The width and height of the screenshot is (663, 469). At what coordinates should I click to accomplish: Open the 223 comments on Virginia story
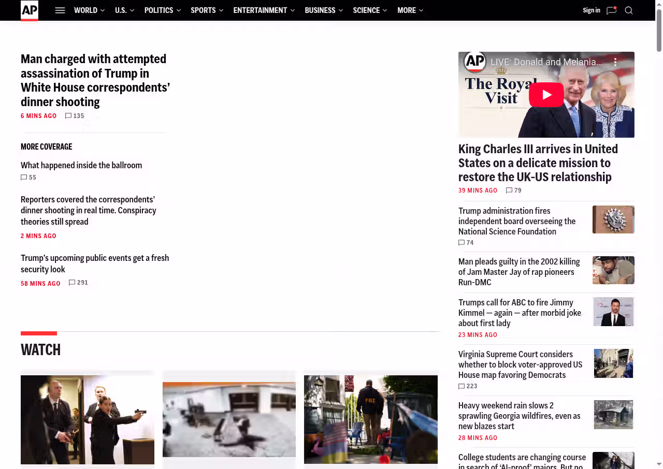pyautogui.click(x=462, y=386)
